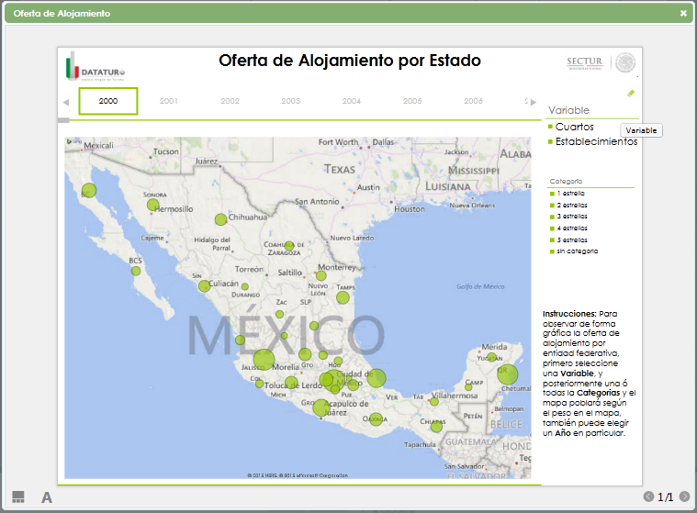Select year 2001 in the timeline

pos(169,101)
